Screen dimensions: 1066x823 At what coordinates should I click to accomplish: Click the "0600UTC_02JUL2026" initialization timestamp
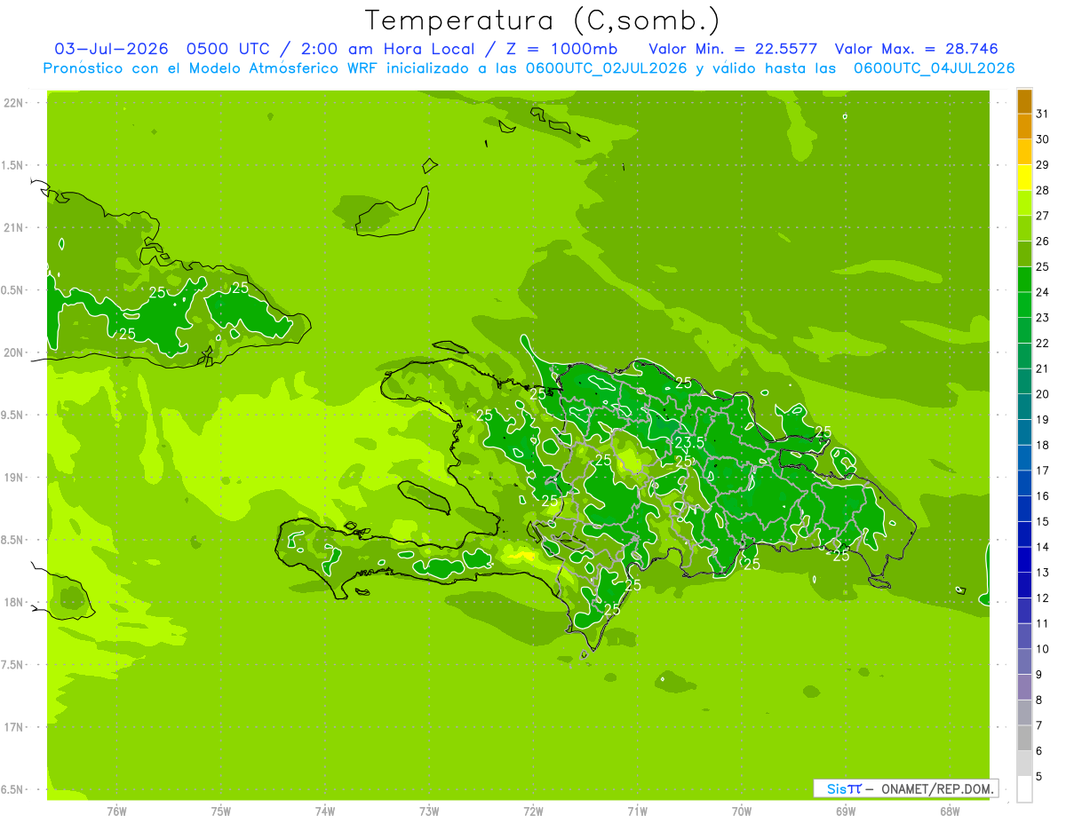[606, 68]
